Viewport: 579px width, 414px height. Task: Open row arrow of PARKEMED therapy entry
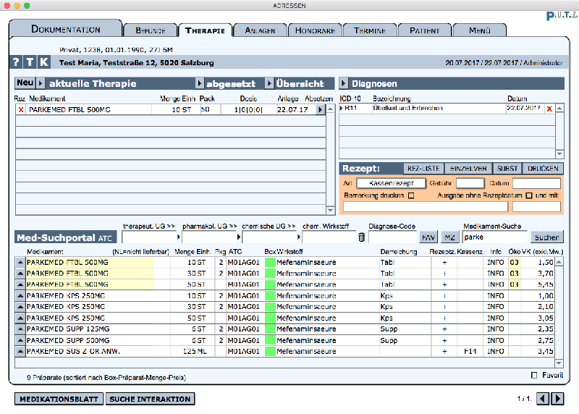coord(320,110)
